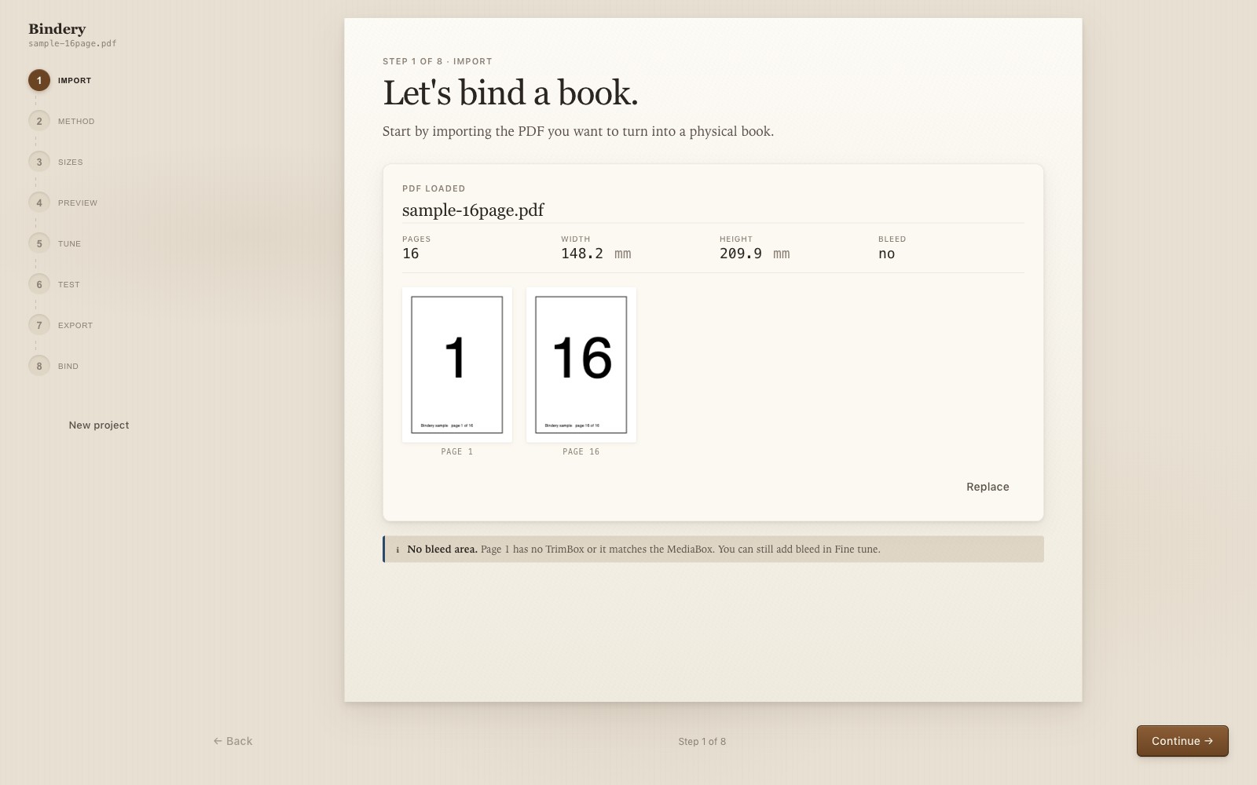This screenshot has width=1257, height=785.
Task: Go to step 8 Bind
Action: 54,366
